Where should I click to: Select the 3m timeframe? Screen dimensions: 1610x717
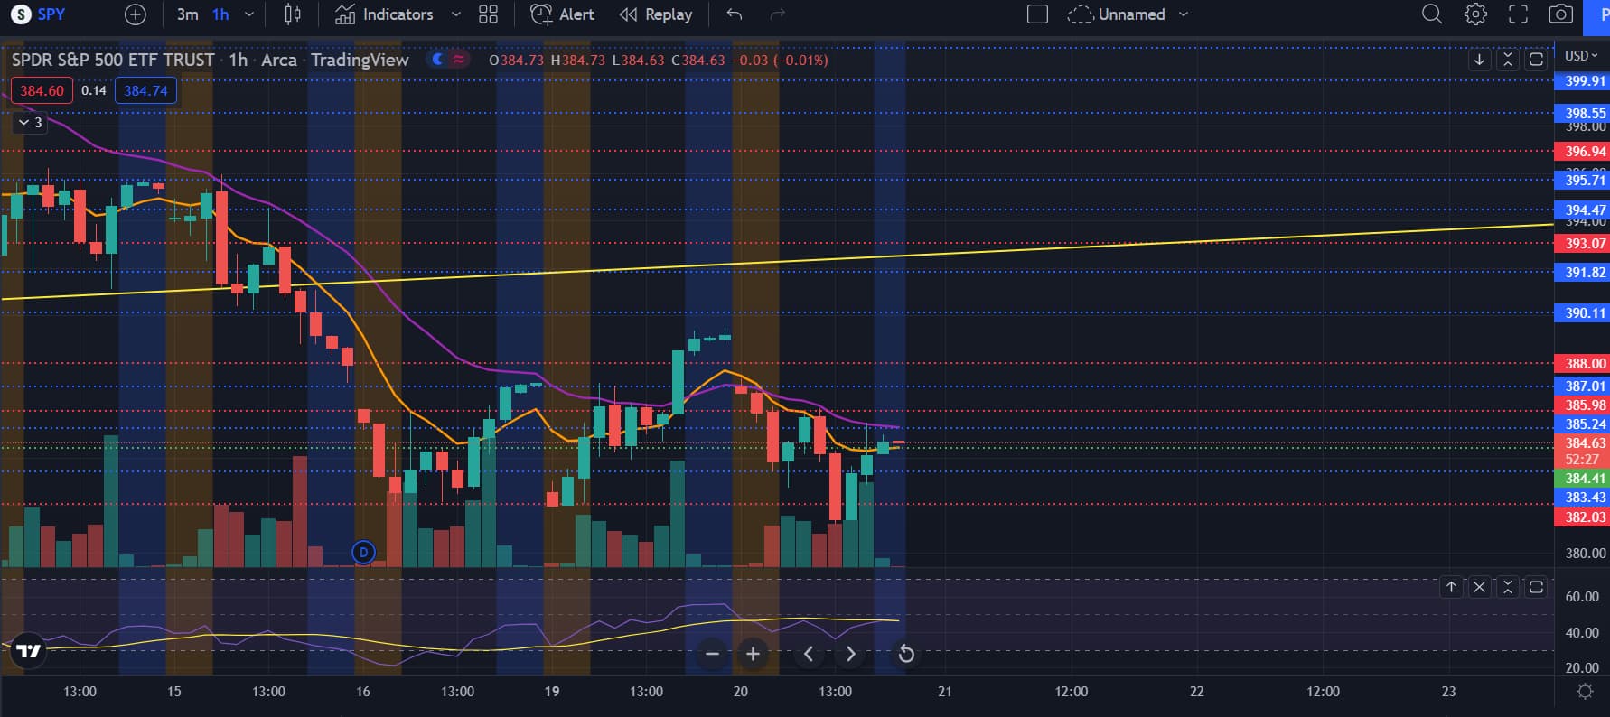(x=187, y=14)
